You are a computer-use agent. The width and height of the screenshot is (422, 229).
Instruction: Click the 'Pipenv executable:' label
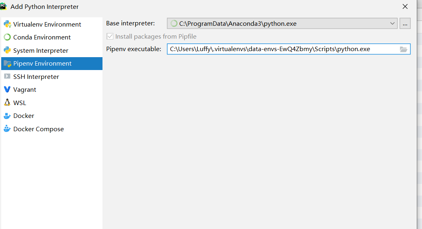click(x=133, y=49)
